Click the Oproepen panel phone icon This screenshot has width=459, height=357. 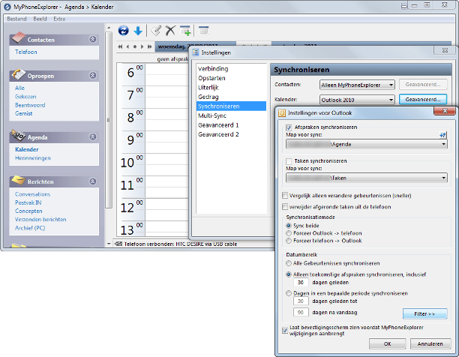pyautogui.click(x=18, y=74)
